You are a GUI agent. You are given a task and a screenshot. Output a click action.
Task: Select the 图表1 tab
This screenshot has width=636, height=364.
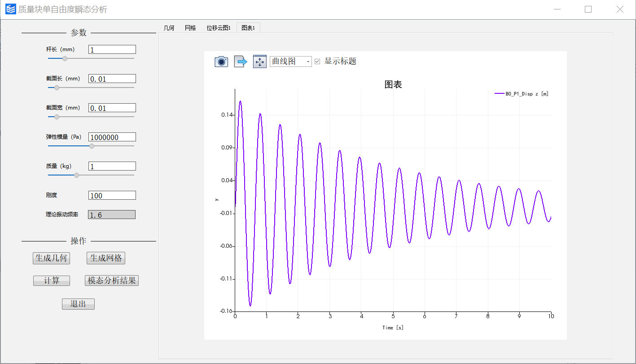coord(248,28)
